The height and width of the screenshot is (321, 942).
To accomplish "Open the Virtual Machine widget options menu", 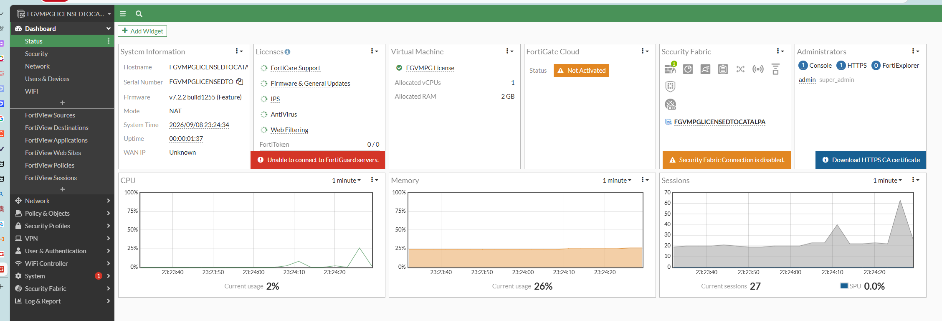I will tap(510, 51).
